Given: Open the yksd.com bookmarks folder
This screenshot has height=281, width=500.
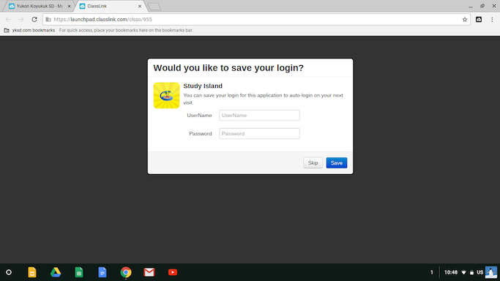Looking at the screenshot, I should [29, 30].
